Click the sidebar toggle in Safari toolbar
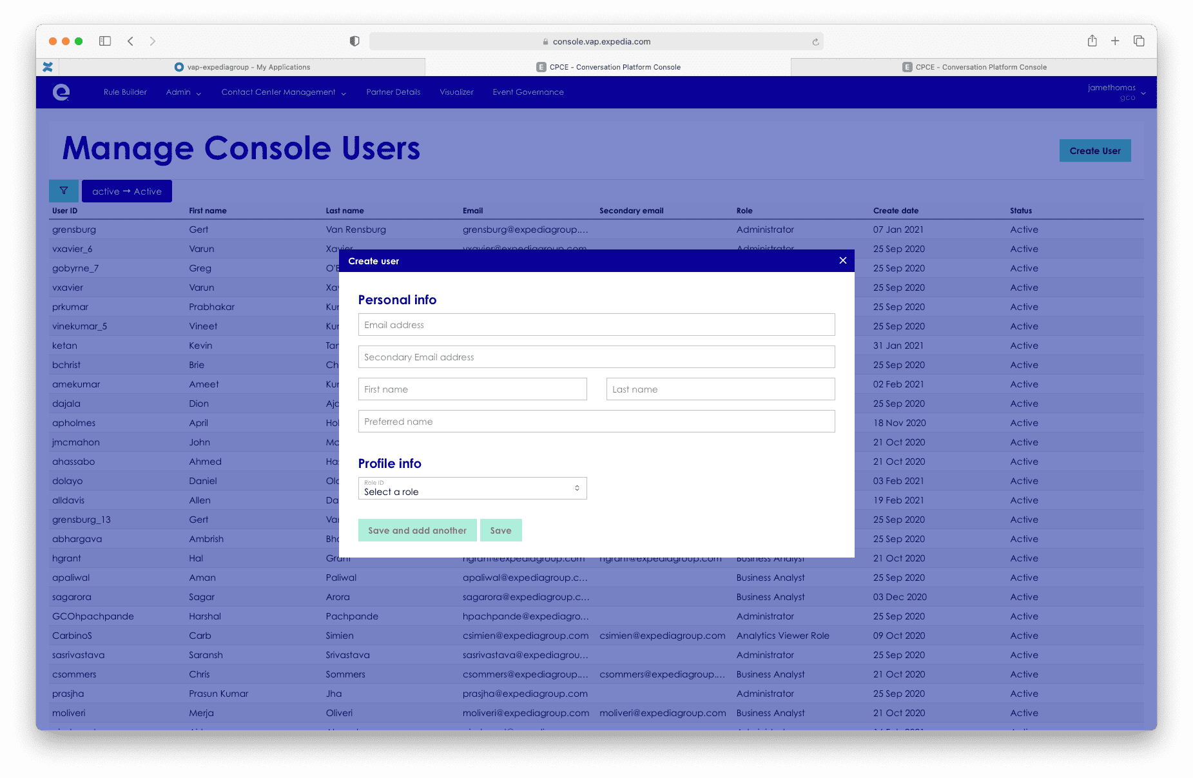 [104, 41]
